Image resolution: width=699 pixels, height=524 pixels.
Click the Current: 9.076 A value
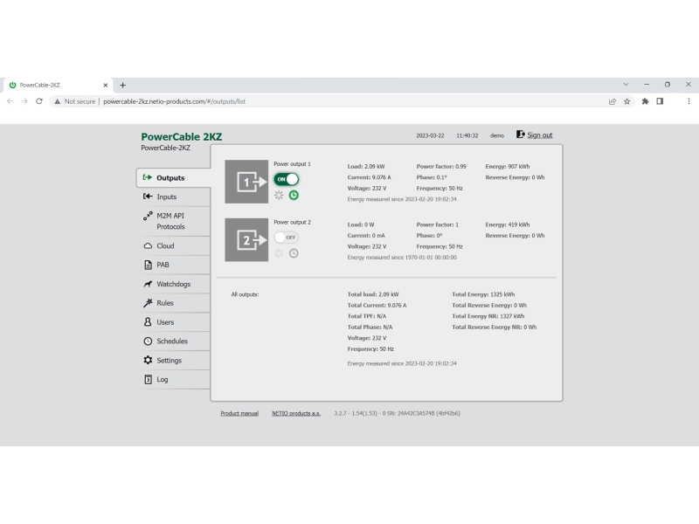click(x=369, y=177)
